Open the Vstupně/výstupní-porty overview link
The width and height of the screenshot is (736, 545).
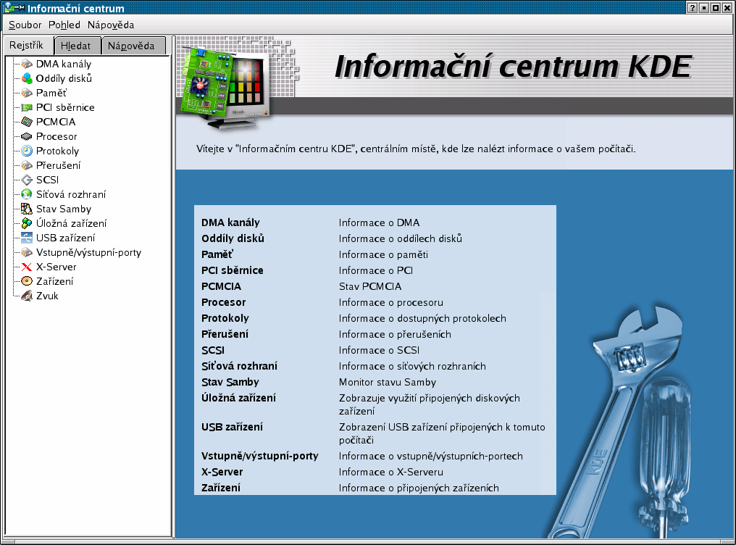tap(260, 456)
